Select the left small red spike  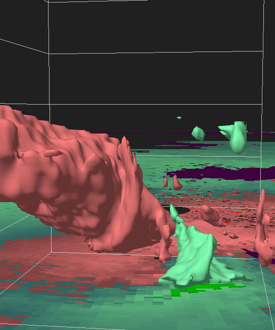click(x=166, y=181)
